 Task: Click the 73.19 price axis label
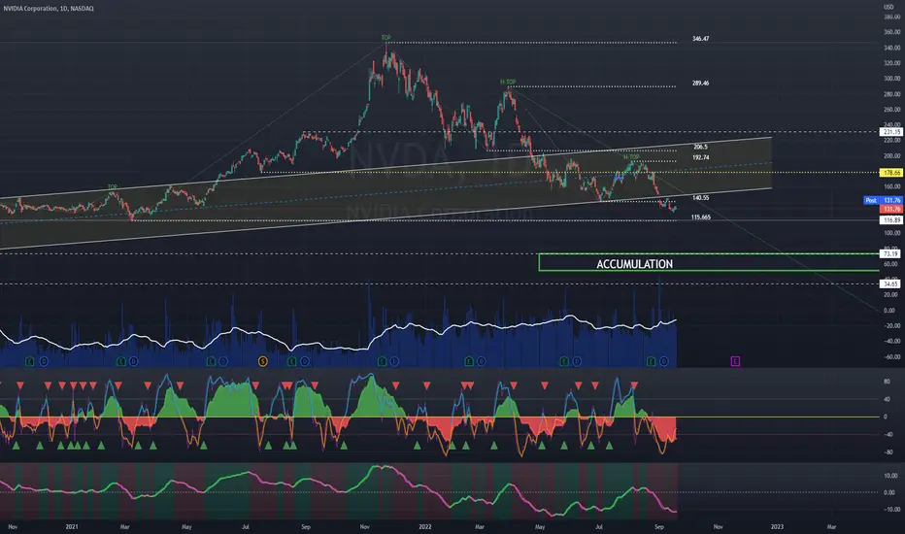pos(890,254)
